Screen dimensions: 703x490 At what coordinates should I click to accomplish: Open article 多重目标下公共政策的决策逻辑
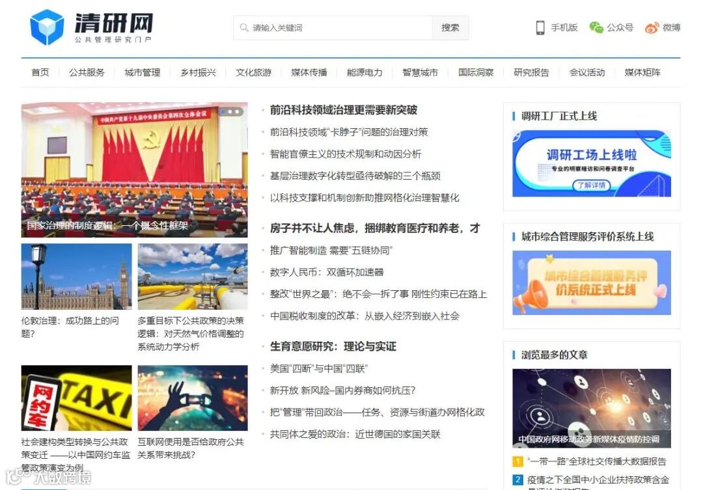tap(191, 334)
